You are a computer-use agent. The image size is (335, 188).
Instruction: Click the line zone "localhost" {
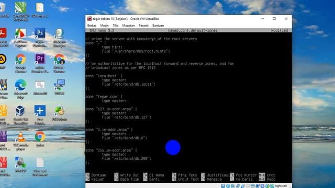click(x=104, y=76)
